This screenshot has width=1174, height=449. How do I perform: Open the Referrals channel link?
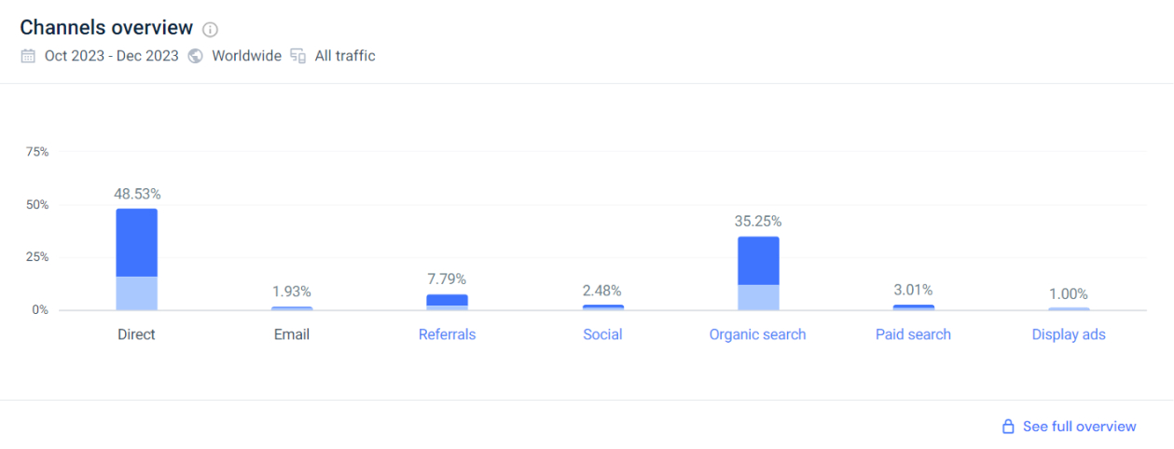pos(447,334)
